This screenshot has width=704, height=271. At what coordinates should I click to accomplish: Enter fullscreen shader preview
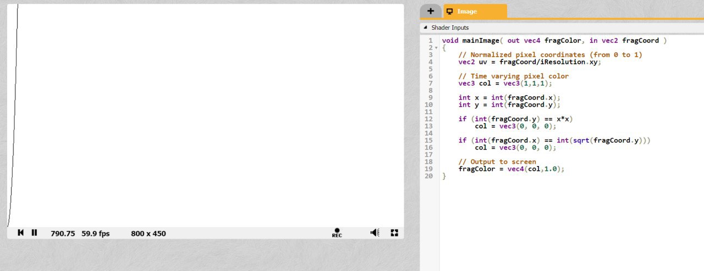click(394, 233)
